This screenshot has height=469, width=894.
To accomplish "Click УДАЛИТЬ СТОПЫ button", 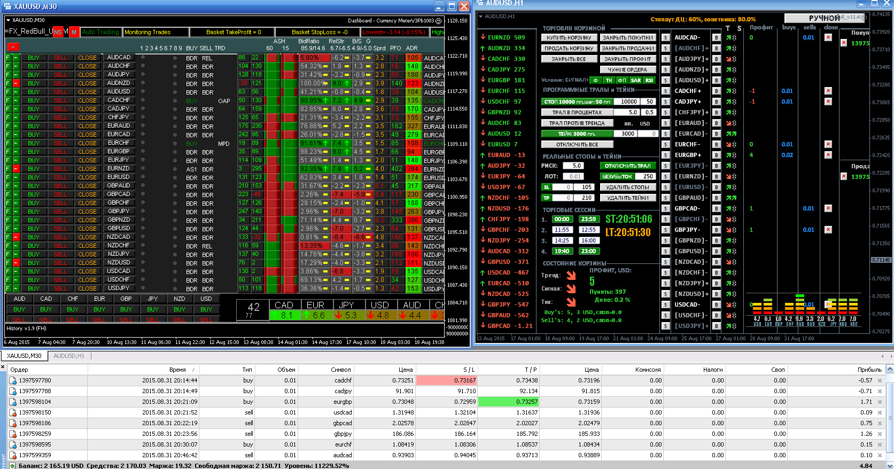I will (628, 187).
